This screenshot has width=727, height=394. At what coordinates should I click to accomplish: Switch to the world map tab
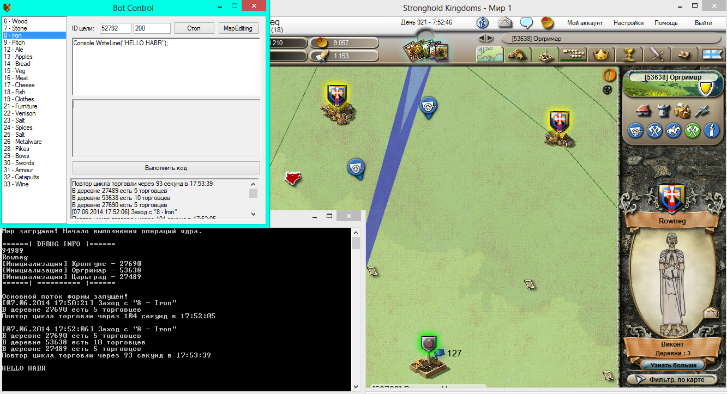490,54
